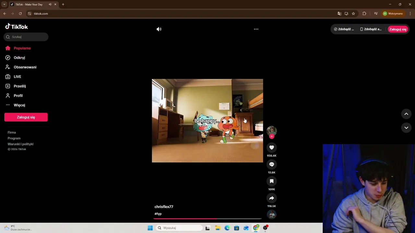
Task: Translate this page icon
Action: [339, 14]
